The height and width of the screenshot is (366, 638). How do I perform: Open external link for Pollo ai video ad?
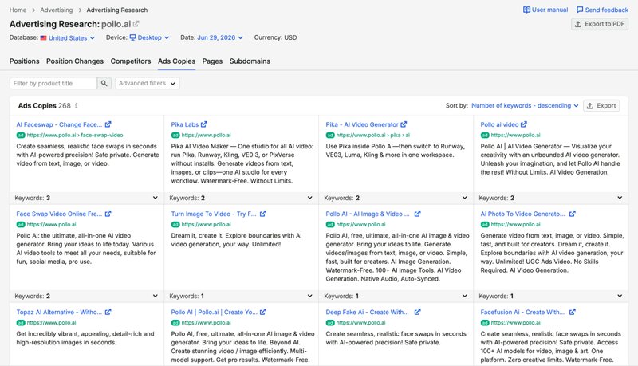click(524, 124)
